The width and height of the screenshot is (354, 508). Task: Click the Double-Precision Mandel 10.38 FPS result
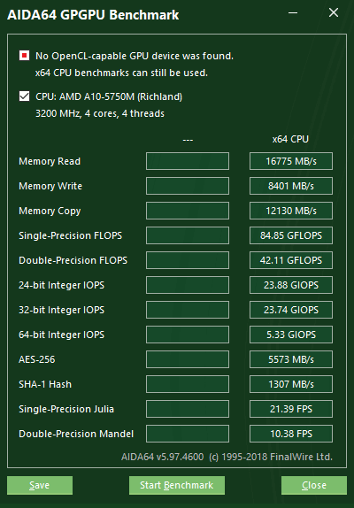point(291,434)
